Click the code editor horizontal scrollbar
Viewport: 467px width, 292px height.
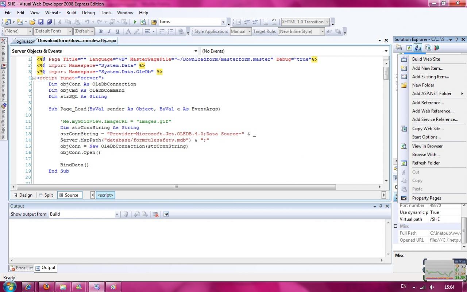(176, 187)
